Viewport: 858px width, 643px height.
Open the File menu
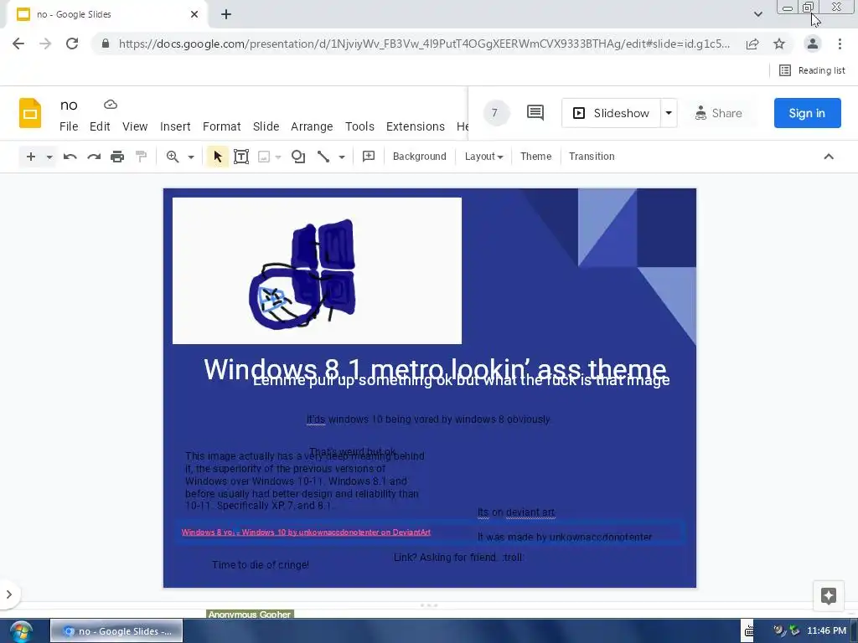click(69, 126)
